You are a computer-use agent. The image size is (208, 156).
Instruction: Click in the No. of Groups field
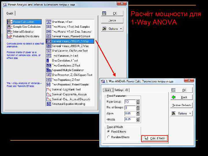[x=130, y=107]
